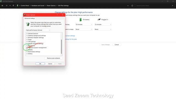Screen dimensions: 176x99
Task: Click the On battery icon
Action: (80, 20)
